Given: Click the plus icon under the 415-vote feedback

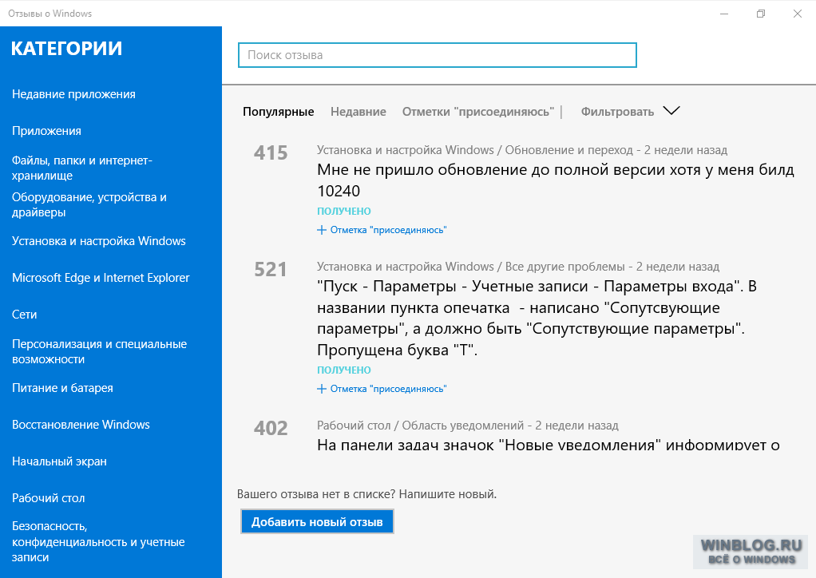Looking at the screenshot, I should [x=322, y=230].
